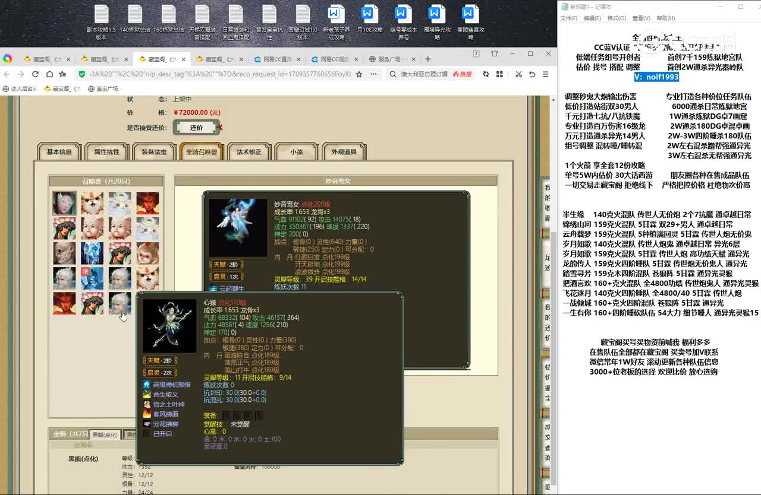The image size is (761, 495).
Task: Open desktop document 月10E攻略
Action: [x=369, y=19]
